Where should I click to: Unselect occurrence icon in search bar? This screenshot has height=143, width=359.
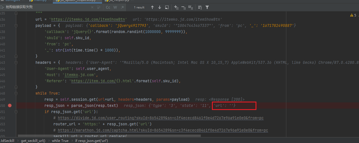[x=183, y=7]
